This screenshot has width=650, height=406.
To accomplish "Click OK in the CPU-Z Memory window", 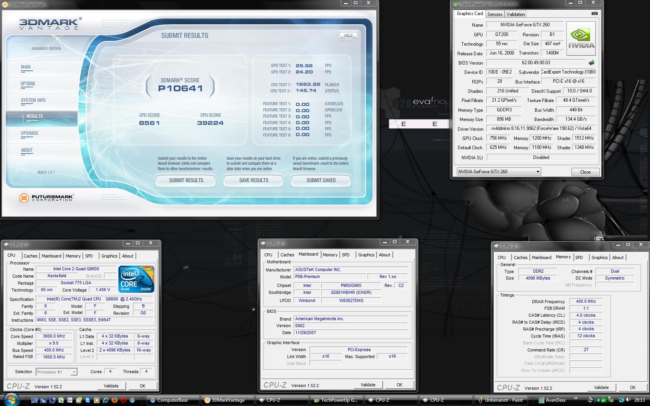I will tap(633, 387).
